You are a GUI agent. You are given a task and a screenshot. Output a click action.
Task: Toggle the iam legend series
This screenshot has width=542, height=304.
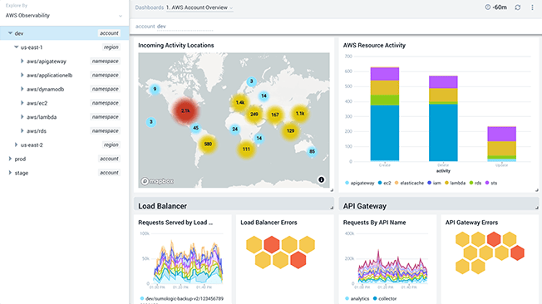[x=434, y=183]
